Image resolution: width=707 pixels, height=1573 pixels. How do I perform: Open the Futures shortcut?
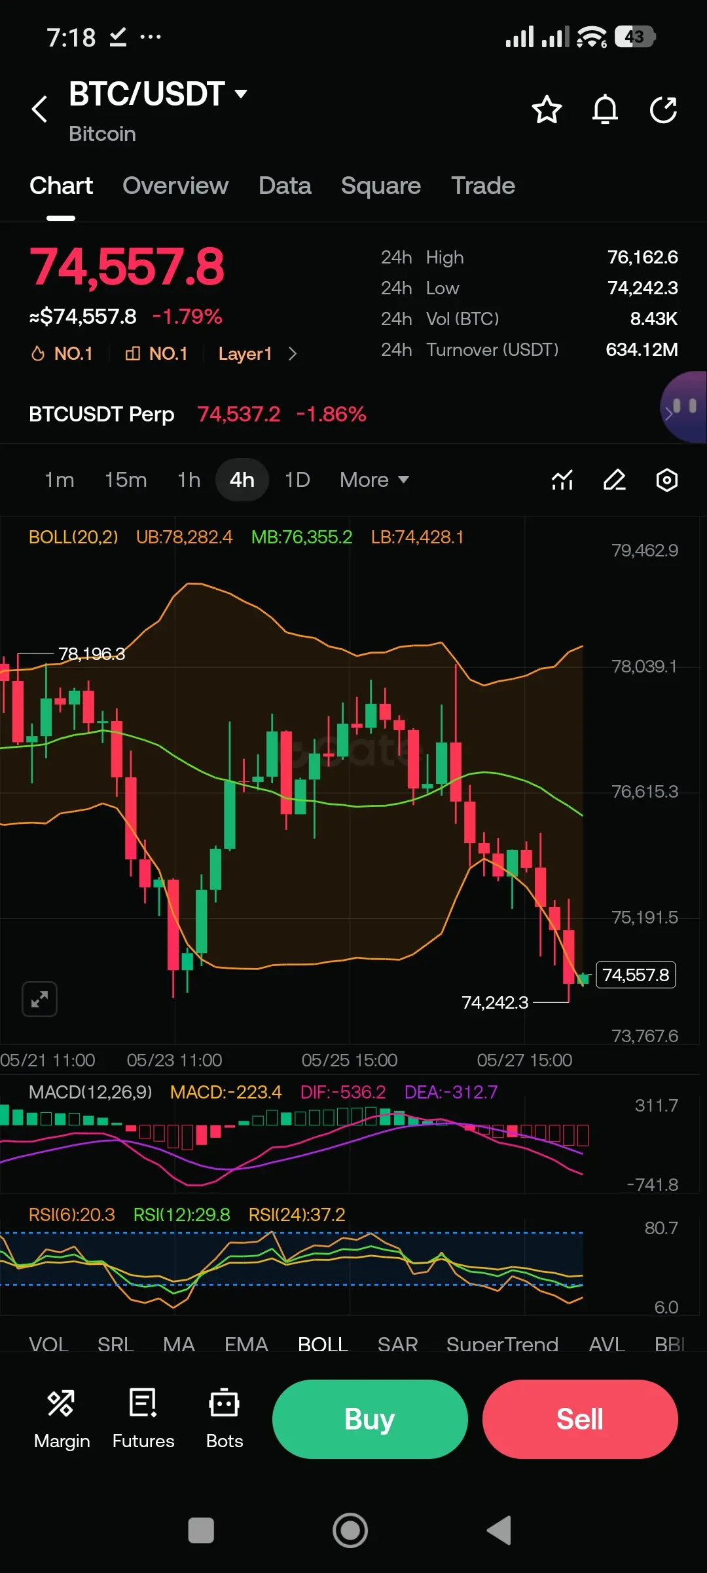pyautogui.click(x=143, y=1419)
